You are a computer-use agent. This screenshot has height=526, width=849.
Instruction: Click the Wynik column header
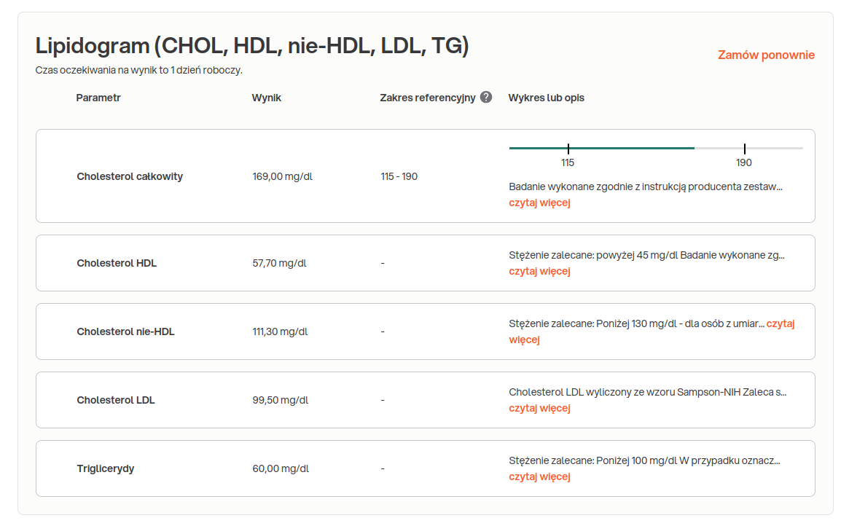coord(267,98)
